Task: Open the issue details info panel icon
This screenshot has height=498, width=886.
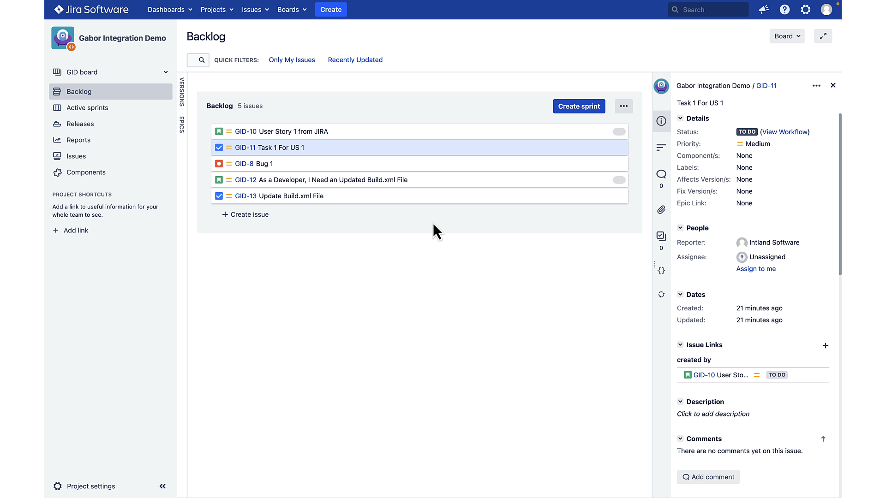Action: click(x=661, y=121)
